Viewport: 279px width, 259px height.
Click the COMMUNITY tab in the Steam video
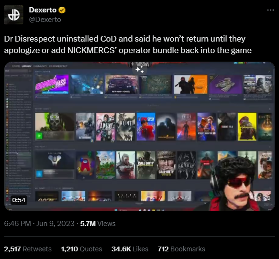point(40,66)
